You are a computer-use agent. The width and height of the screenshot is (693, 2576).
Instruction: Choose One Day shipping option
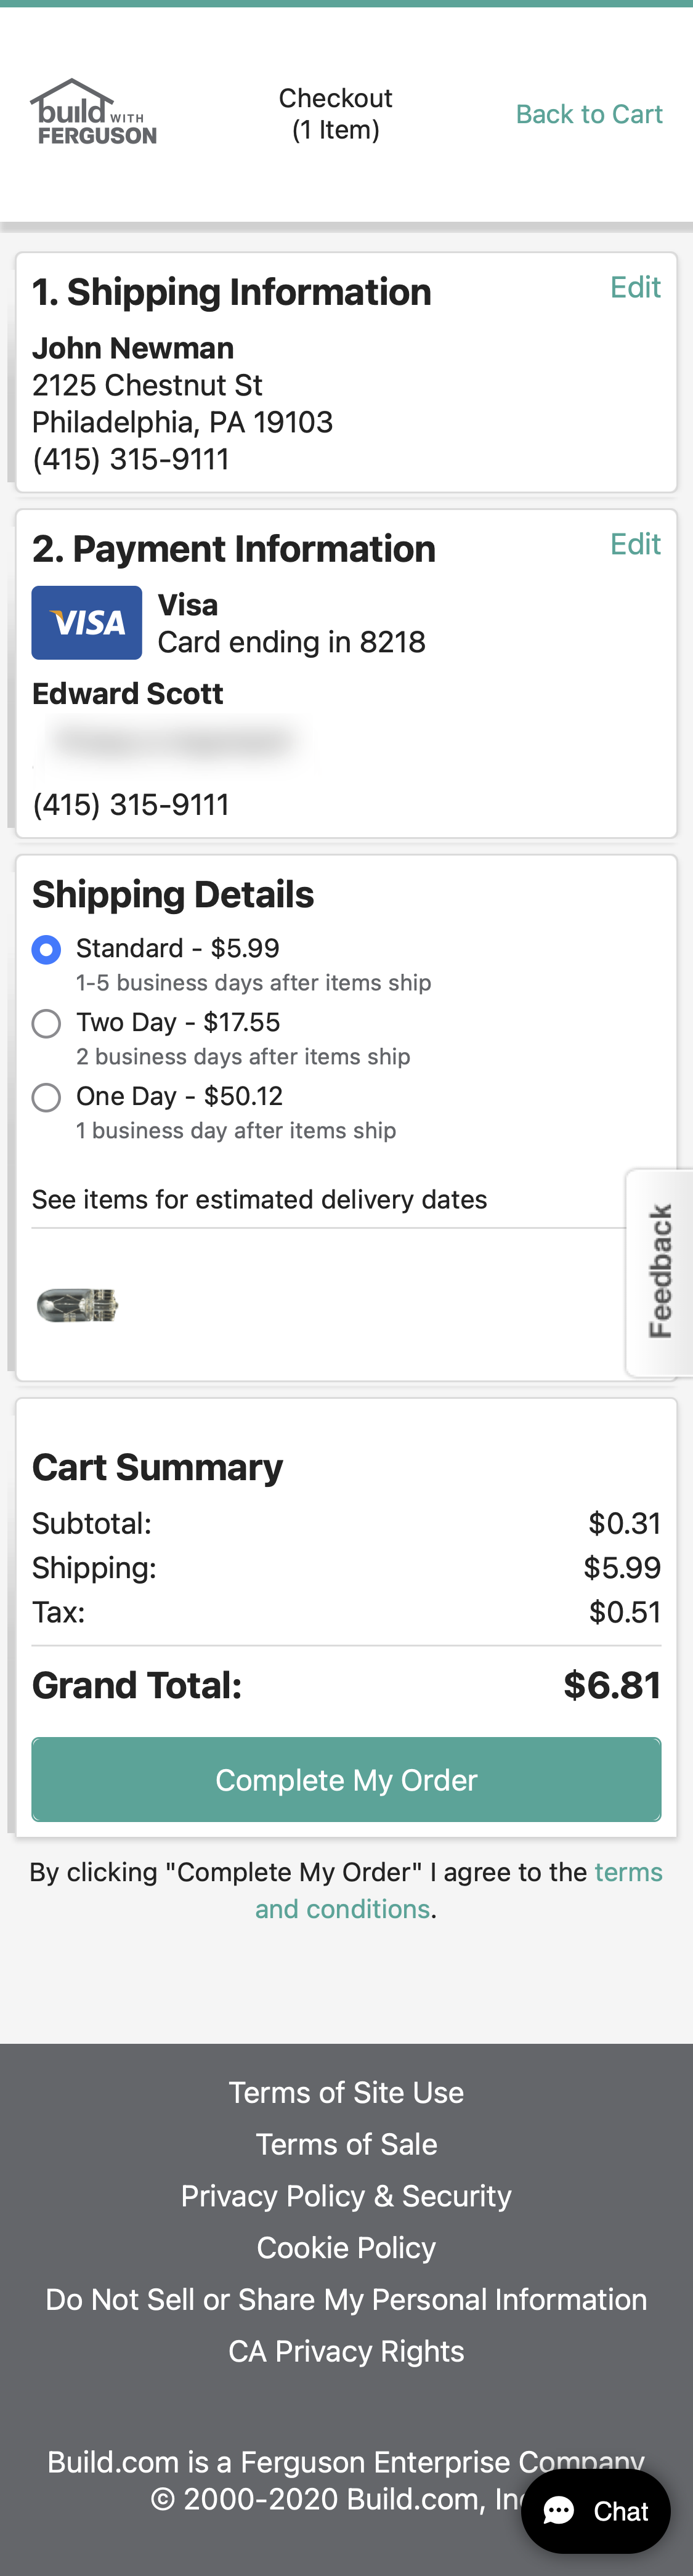[46, 1097]
